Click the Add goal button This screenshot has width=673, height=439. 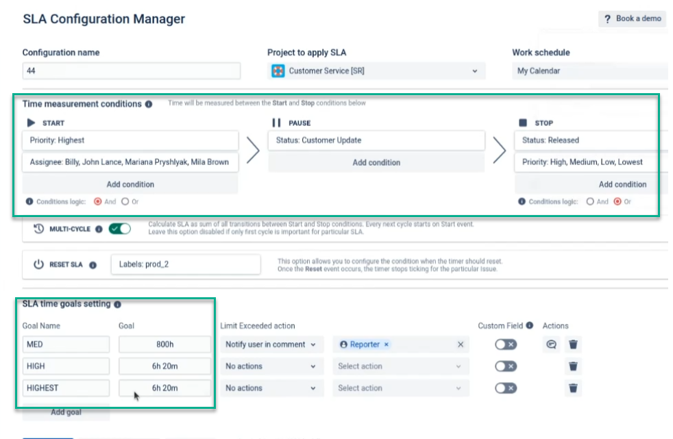(x=66, y=412)
